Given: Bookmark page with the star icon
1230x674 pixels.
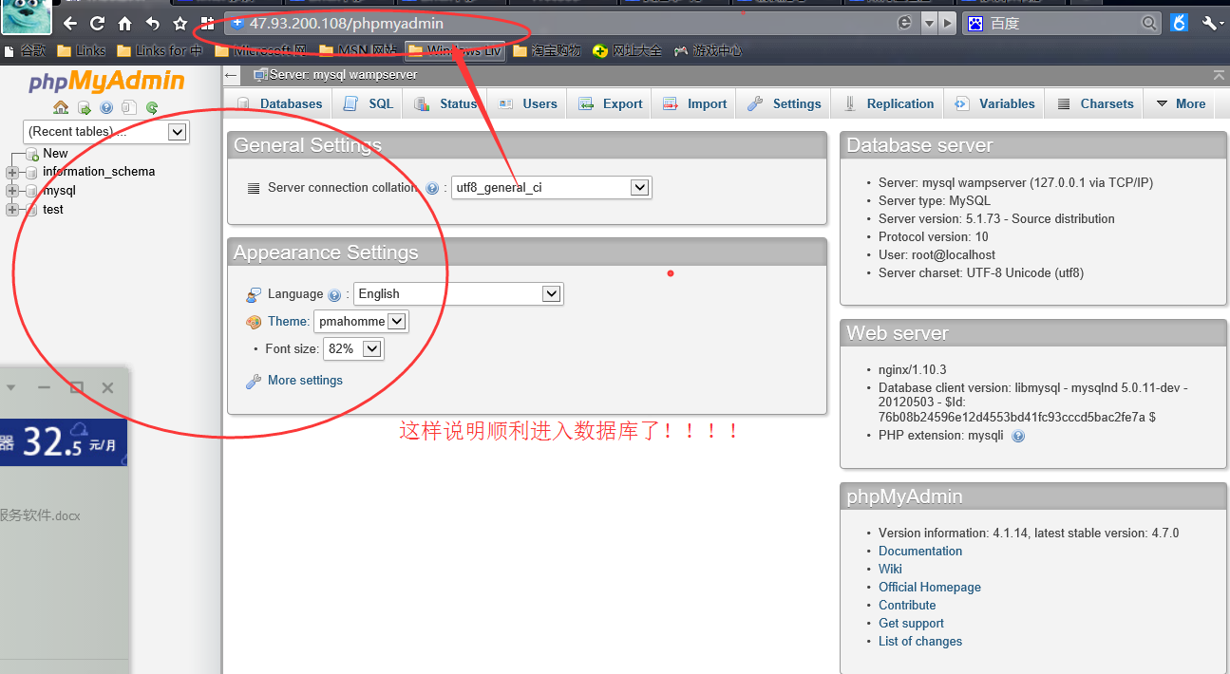Looking at the screenshot, I should [180, 24].
